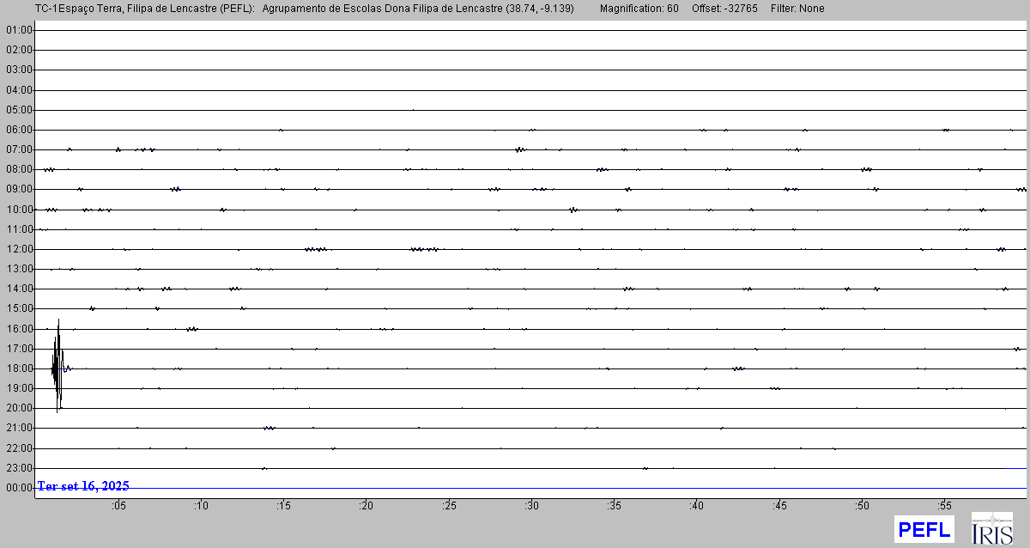Click the :45 minute axis marker
1030x548 pixels.
[x=779, y=506]
